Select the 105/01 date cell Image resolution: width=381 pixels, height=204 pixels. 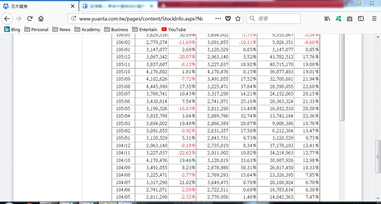tap(123, 138)
